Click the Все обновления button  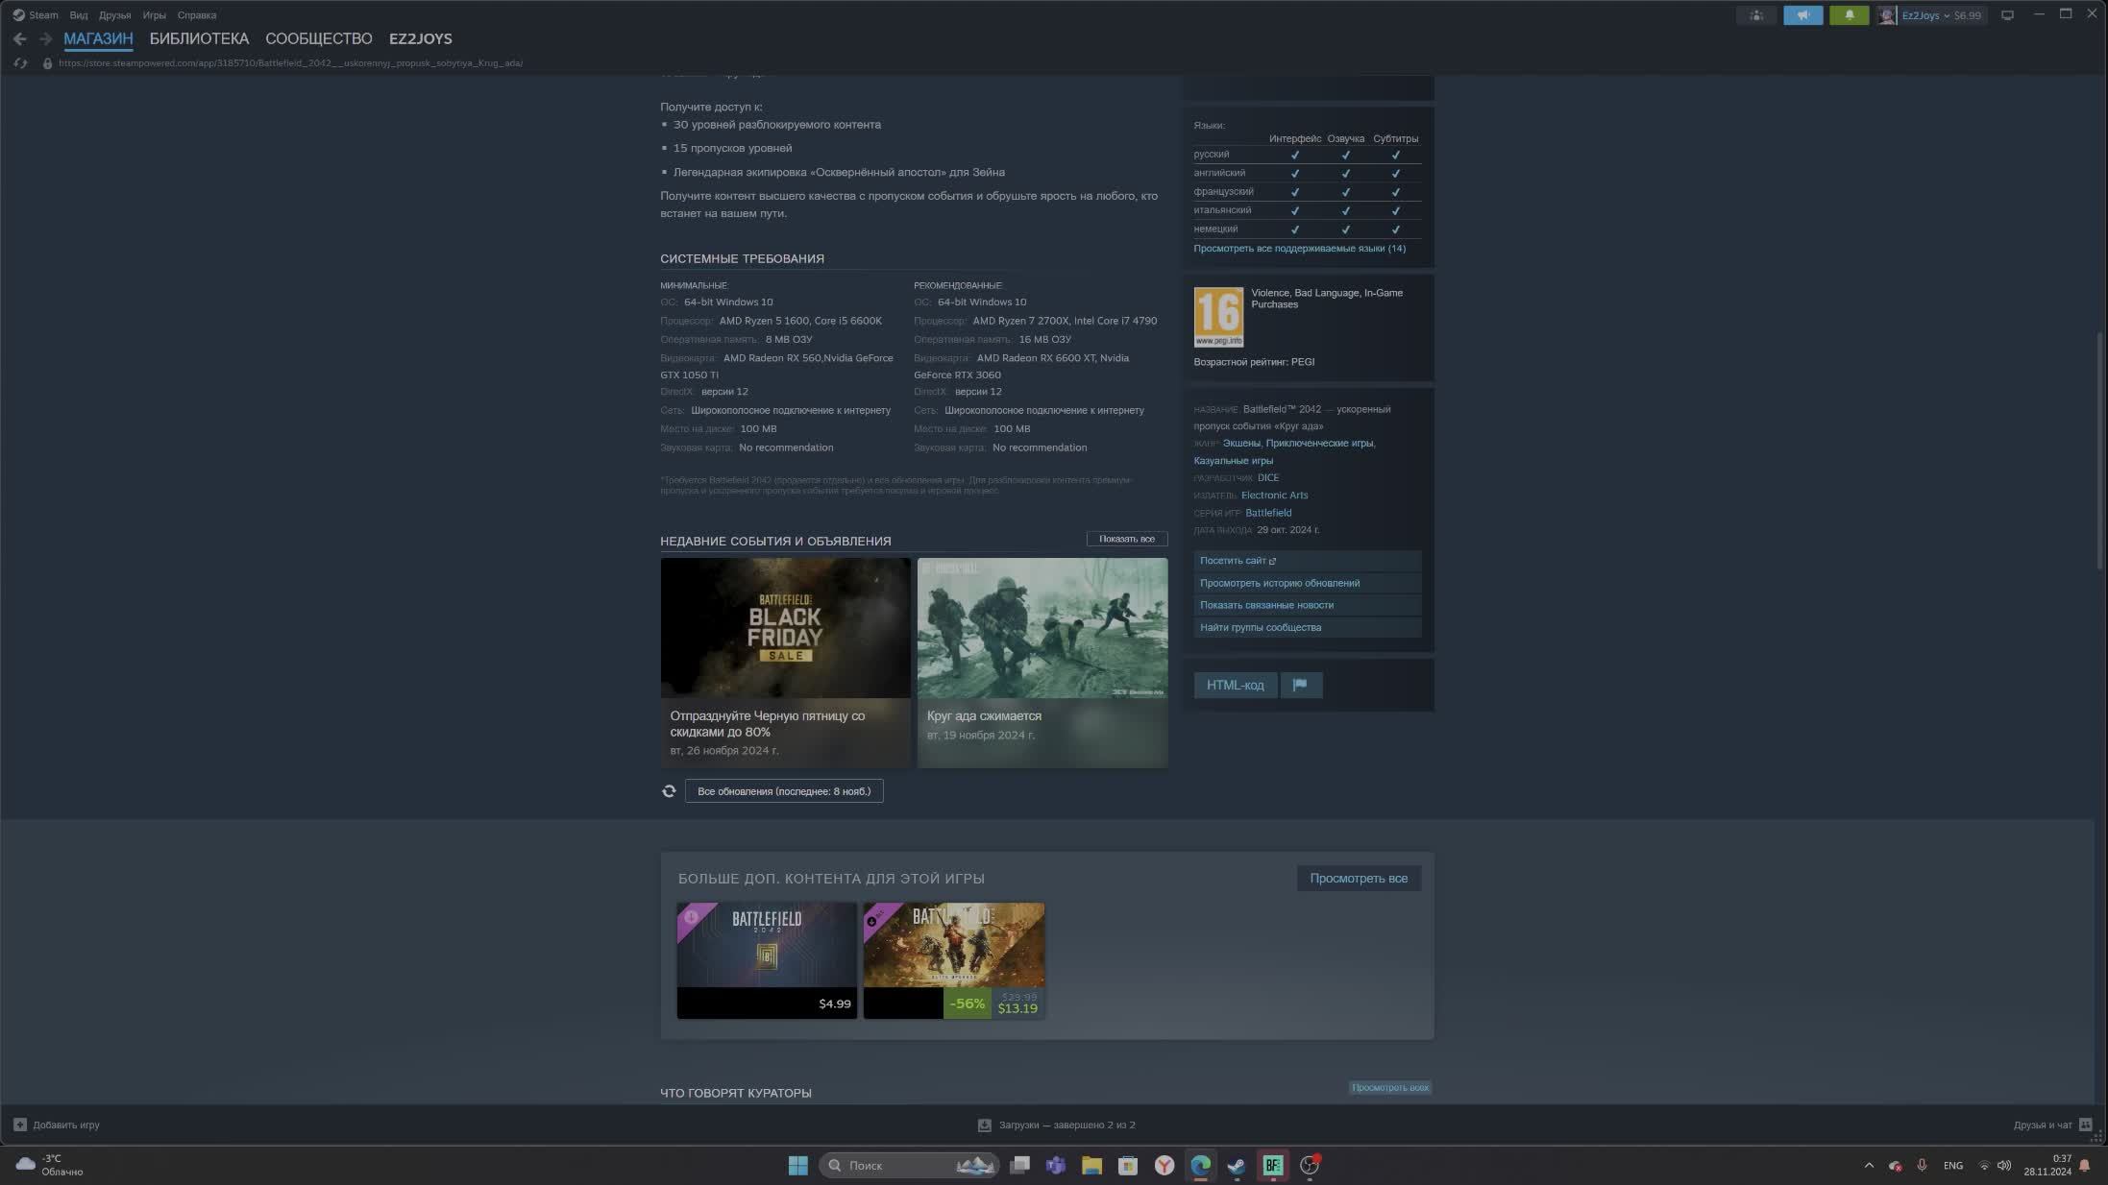click(784, 791)
